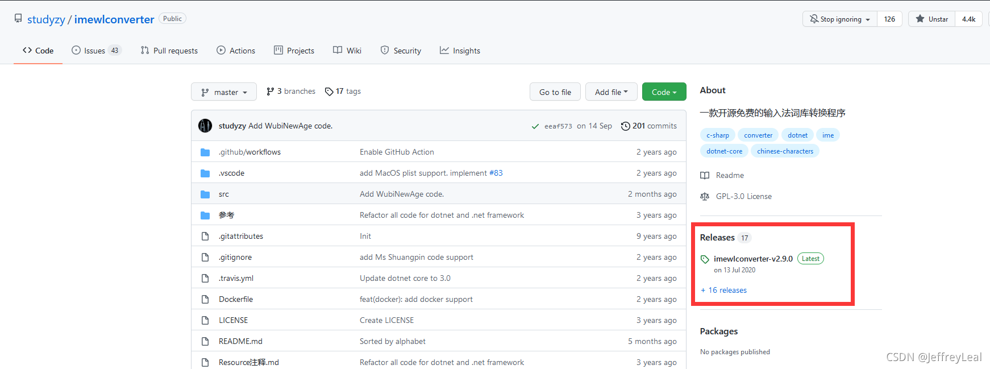Click the tag icon beside imewlconverter-v2.9.0
This screenshot has height=369, width=990.
tap(705, 259)
